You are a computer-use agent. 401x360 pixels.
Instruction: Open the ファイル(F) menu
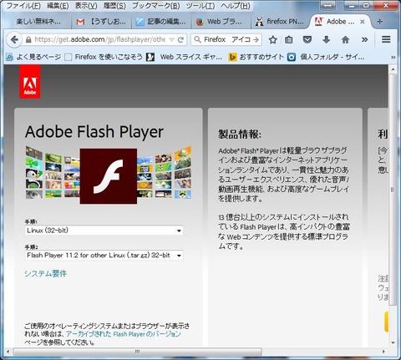23,6
